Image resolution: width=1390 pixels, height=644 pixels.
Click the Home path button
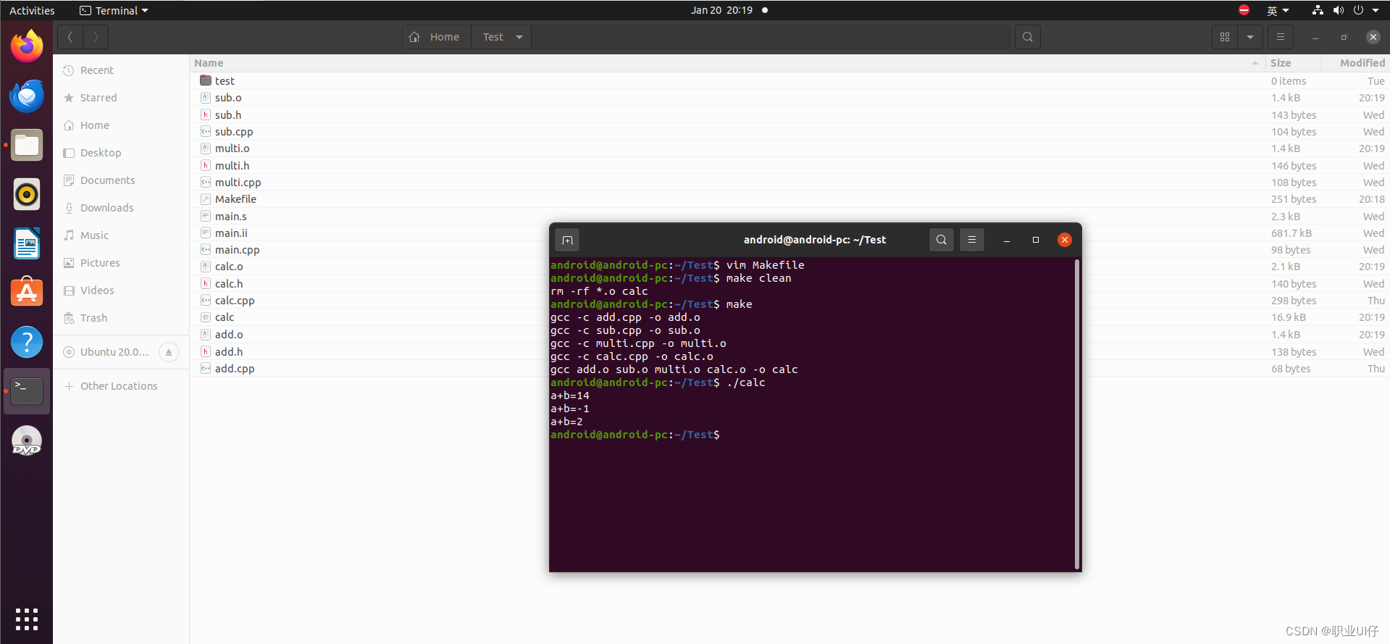[437, 37]
